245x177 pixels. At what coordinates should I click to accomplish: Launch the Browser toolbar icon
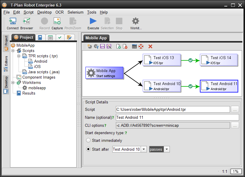(27, 23)
